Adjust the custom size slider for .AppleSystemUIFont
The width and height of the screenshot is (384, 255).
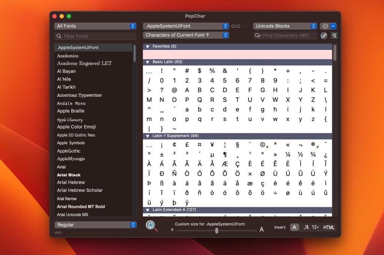click(x=216, y=231)
